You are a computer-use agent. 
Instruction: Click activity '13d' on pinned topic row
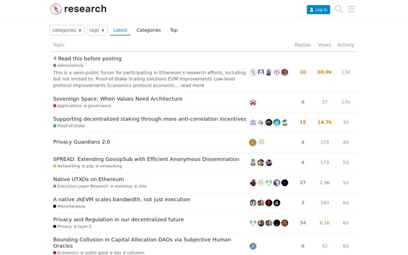click(346, 72)
